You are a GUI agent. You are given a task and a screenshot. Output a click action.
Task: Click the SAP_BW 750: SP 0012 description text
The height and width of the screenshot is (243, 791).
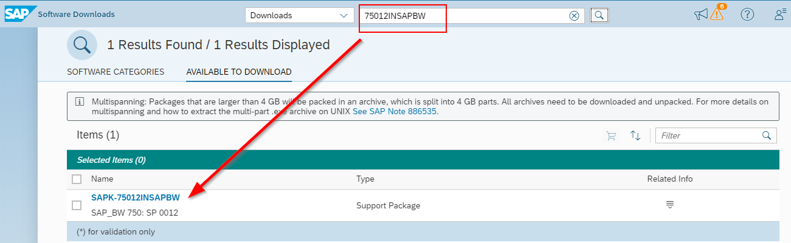pos(134,213)
